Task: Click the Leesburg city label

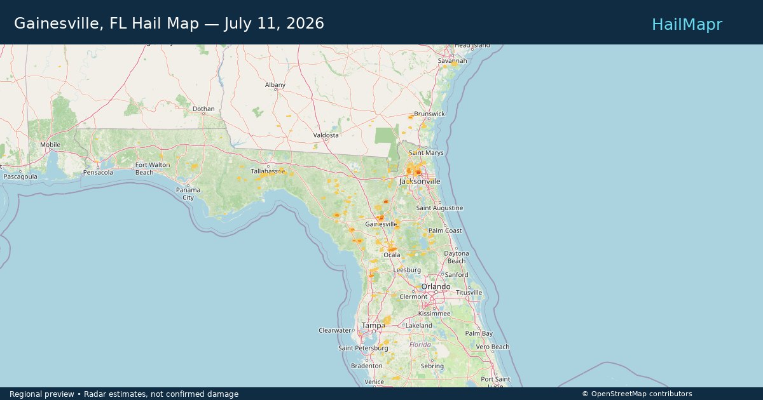Action: (407, 270)
